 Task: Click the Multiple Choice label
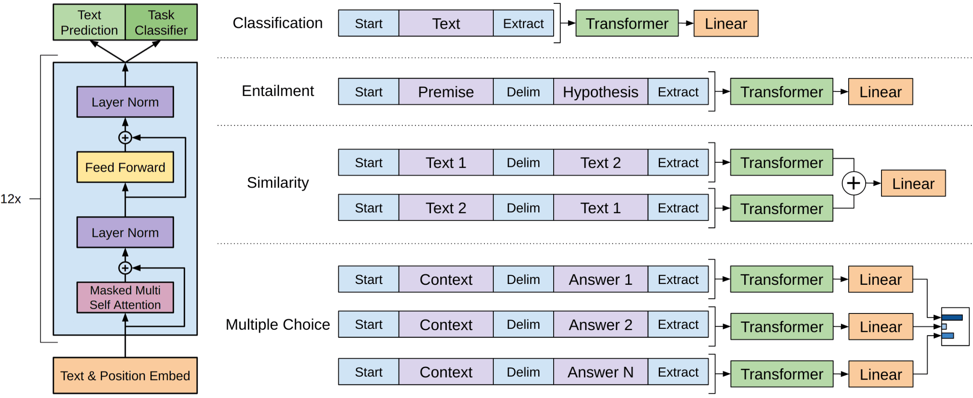[x=278, y=325]
